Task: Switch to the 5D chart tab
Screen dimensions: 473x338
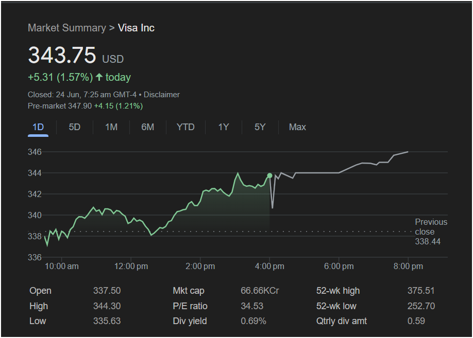Action: tap(75, 127)
